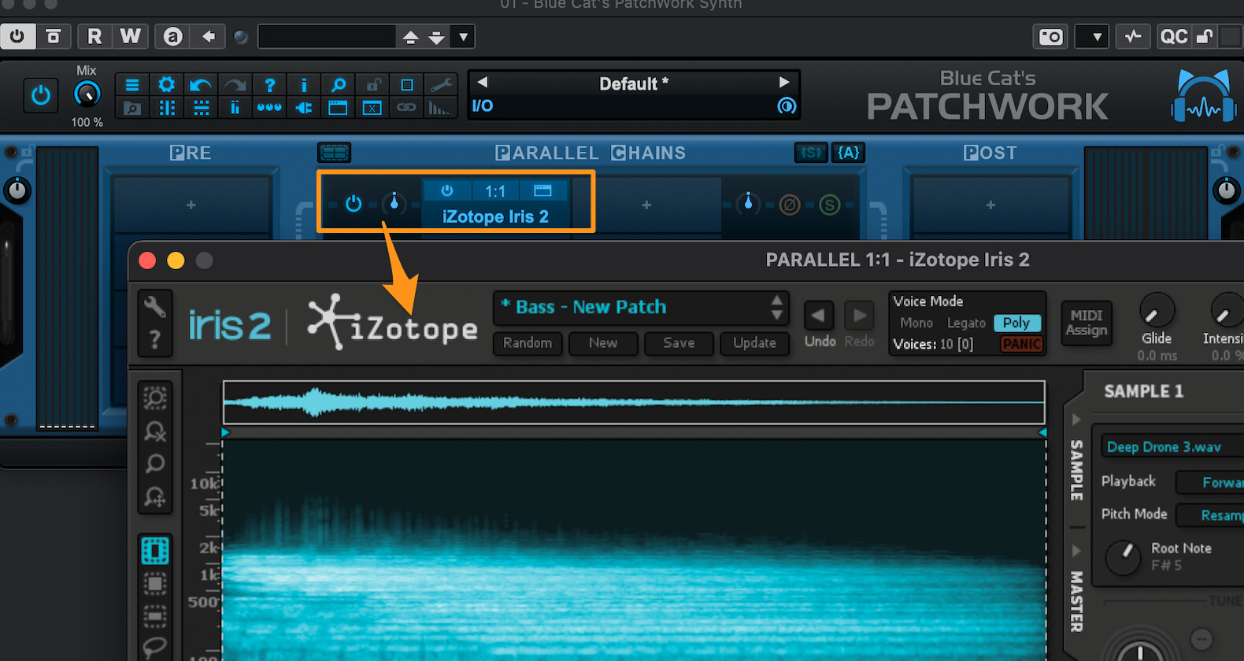The image size is (1244, 661).
Task: Click the Patchwork undo arrow
Action: [x=201, y=84]
